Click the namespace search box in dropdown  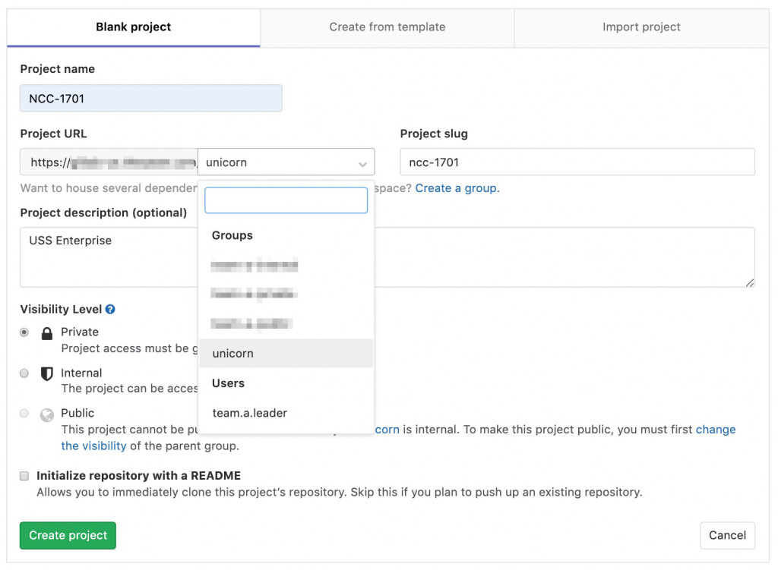[286, 200]
